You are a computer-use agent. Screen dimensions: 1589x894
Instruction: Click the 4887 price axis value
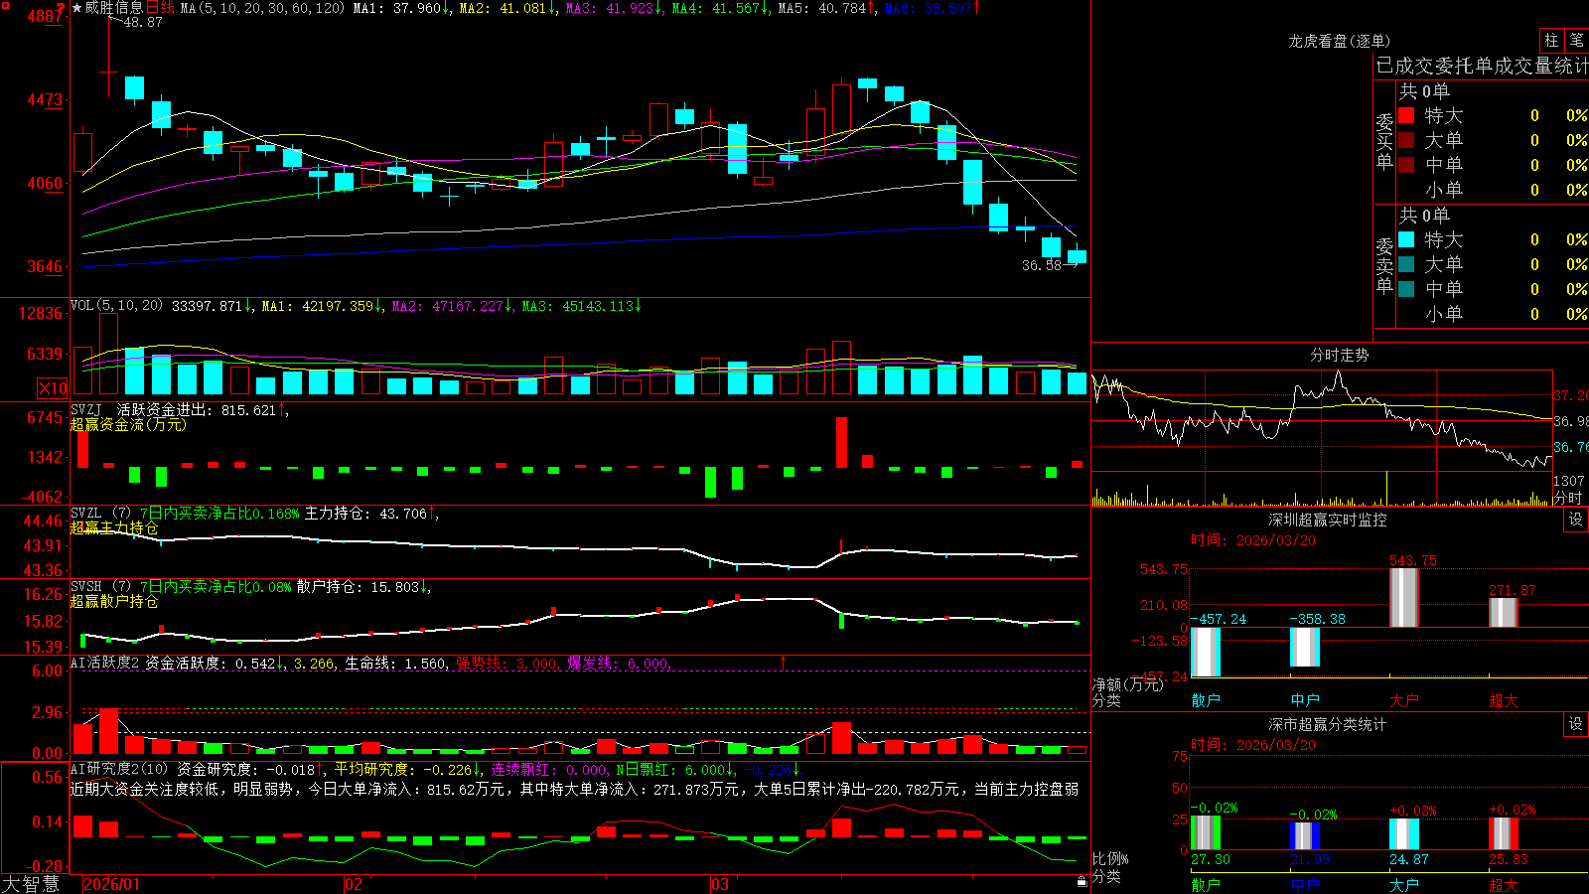tap(45, 17)
